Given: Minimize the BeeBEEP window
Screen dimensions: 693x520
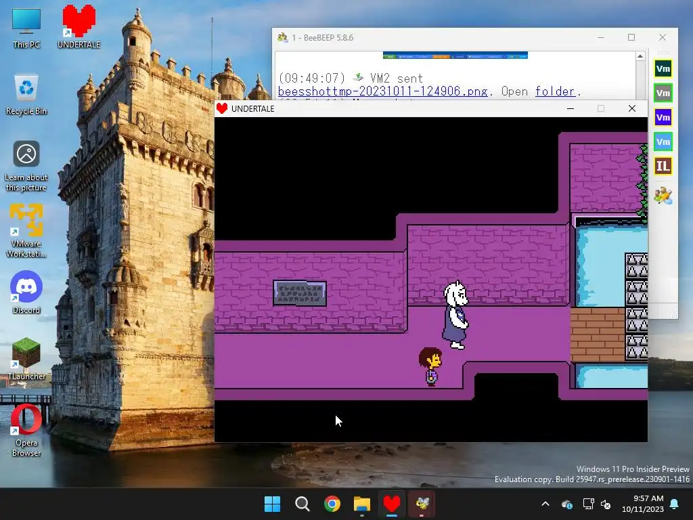Looking at the screenshot, I should (601, 38).
